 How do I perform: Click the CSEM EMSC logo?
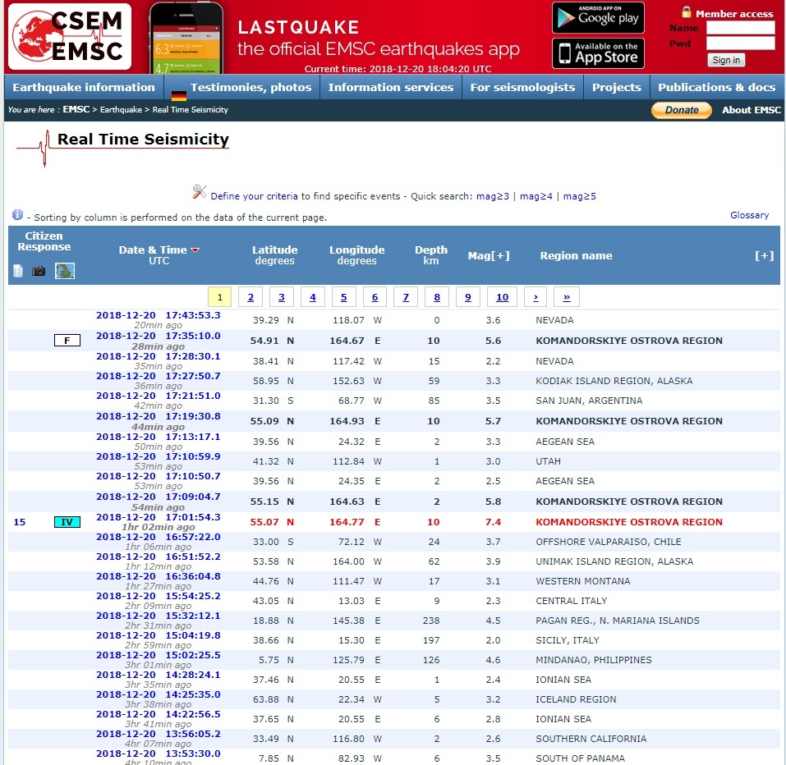pyautogui.click(x=69, y=38)
